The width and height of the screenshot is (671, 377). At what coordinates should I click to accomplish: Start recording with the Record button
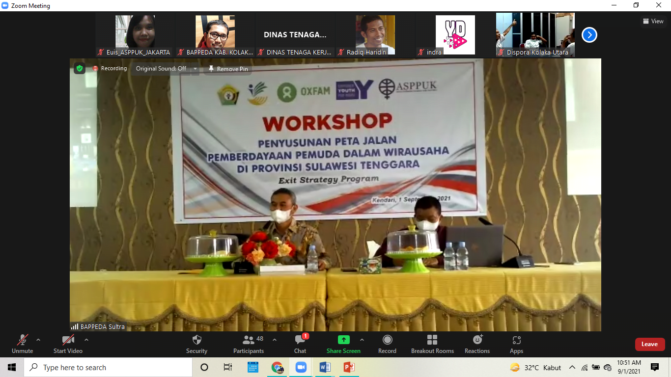[387, 344]
